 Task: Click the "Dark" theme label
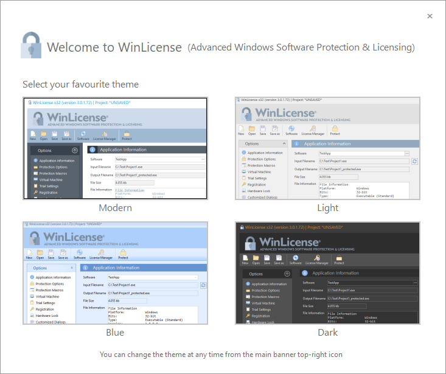point(328,333)
